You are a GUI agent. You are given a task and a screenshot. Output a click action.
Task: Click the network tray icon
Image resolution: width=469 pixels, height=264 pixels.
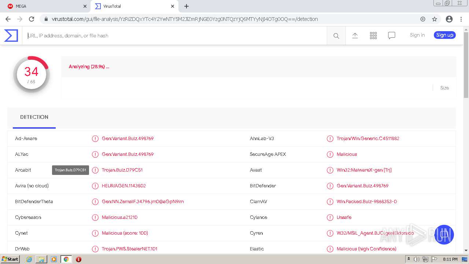pyautogui.click(x=425, y=259)
